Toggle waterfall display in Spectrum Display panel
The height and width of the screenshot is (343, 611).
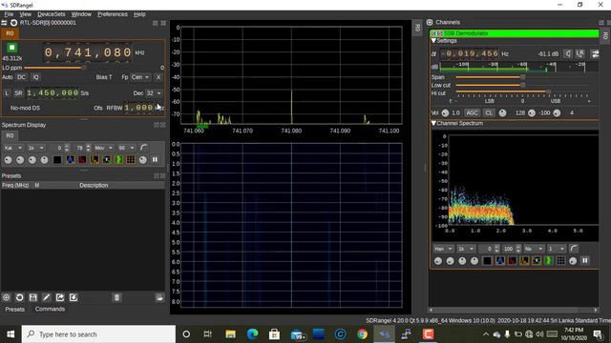coord(118,160)
